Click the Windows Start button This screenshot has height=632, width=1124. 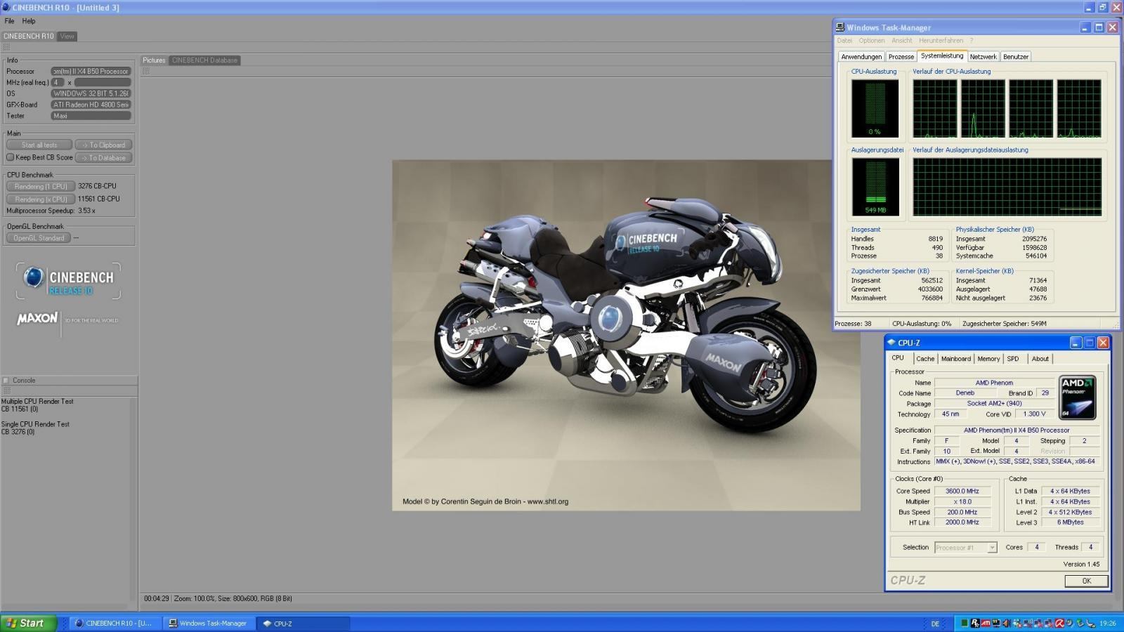pyautogui.click(x=28, y=623)
